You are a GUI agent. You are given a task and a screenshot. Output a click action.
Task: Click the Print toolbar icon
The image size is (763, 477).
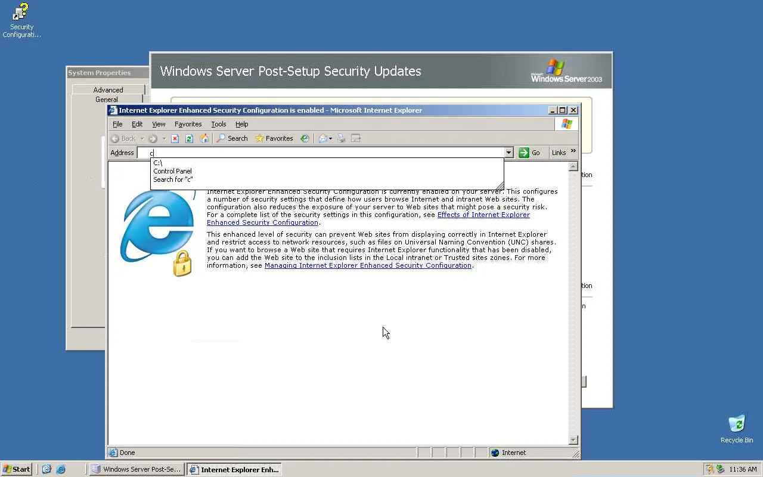(342, 138)
